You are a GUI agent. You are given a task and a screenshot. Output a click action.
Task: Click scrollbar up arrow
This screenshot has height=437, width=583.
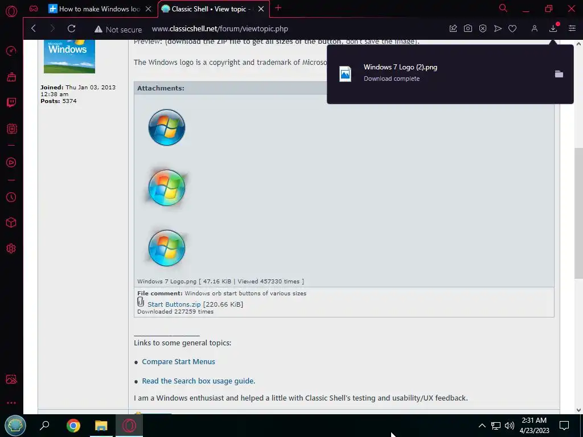click(x=578, y=44)
